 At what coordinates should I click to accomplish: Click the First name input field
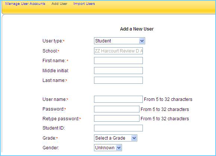[x=118, y=61]
